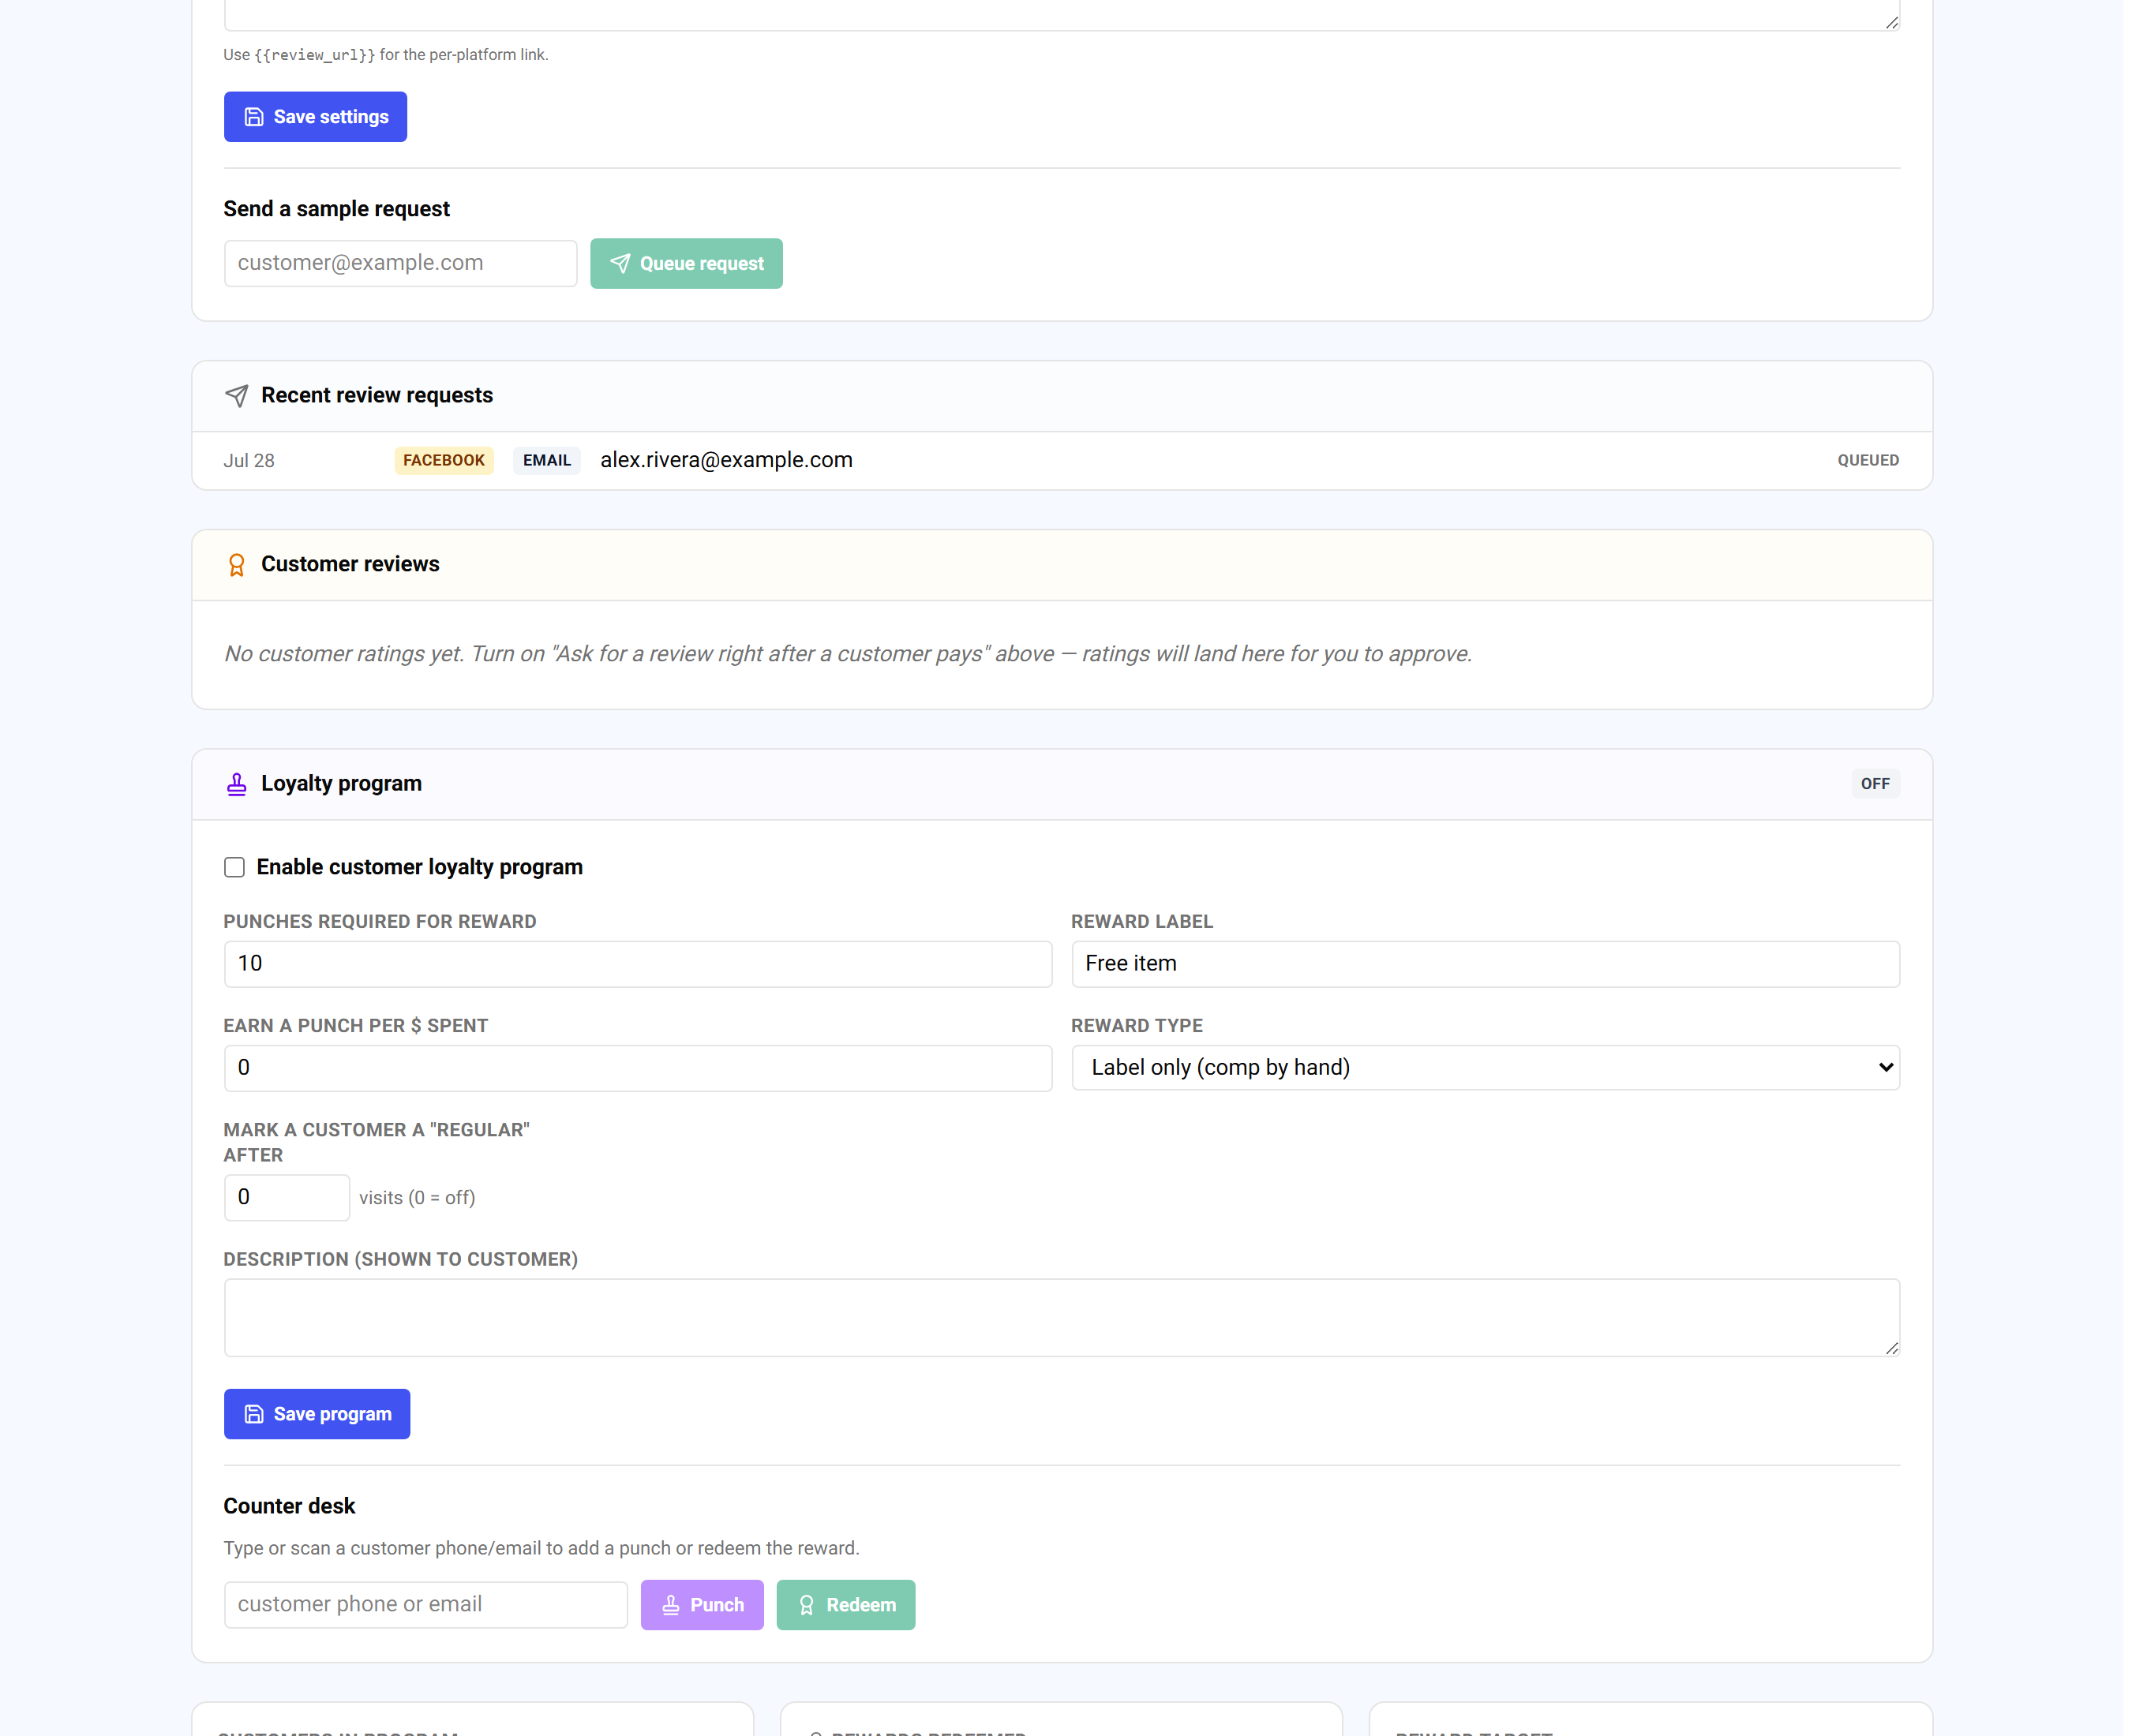Click the Save program button

click(317, 1414)
